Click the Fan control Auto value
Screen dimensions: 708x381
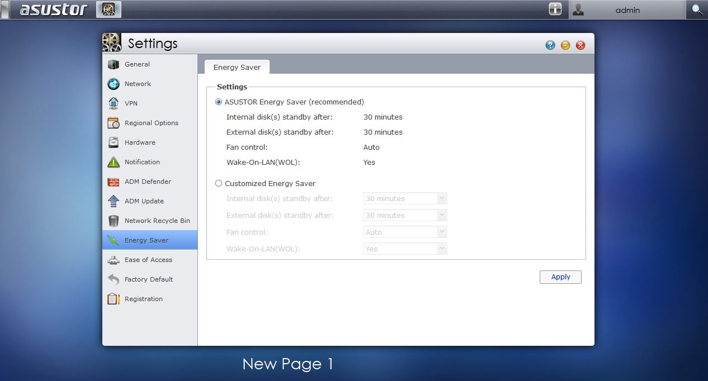click(371, 147)
